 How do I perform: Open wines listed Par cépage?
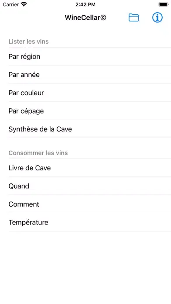click(x=85, y=111)
